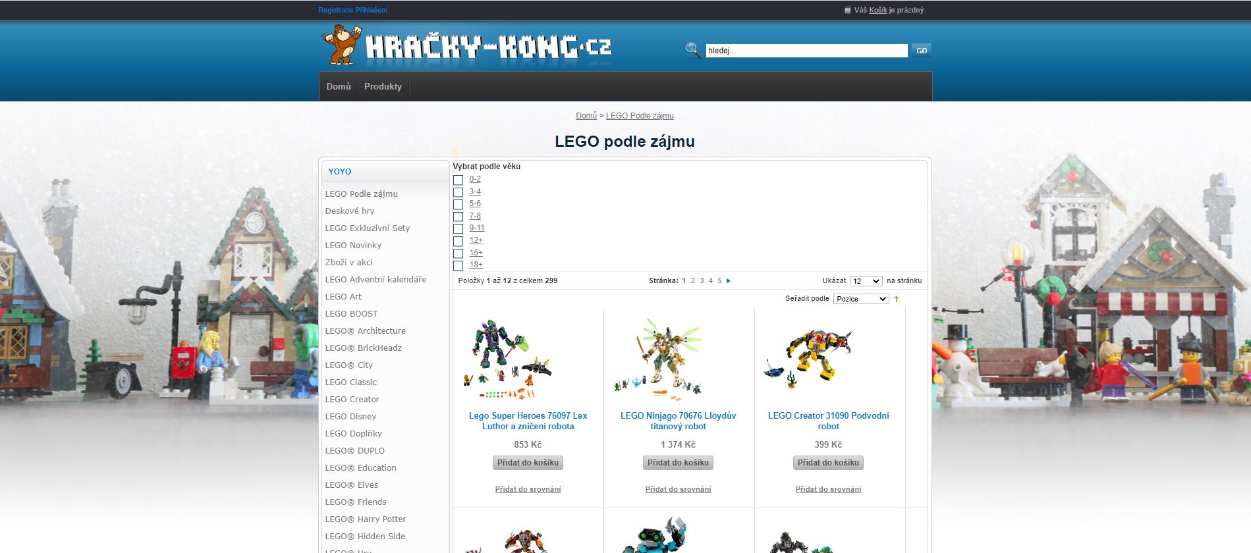Tick the 7-8 age checkbox
Image resolution: width=1251 pixels, height=553 pixels.
[x=458, y=217]
